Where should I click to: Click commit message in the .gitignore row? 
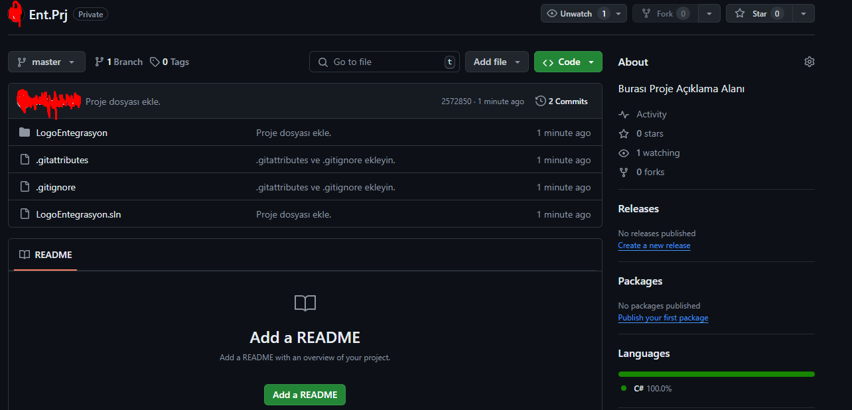(x=326, y=187)
